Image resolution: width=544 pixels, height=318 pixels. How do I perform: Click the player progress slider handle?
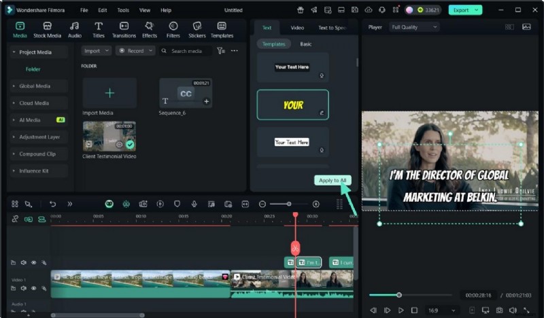click(x=399, y=295)
